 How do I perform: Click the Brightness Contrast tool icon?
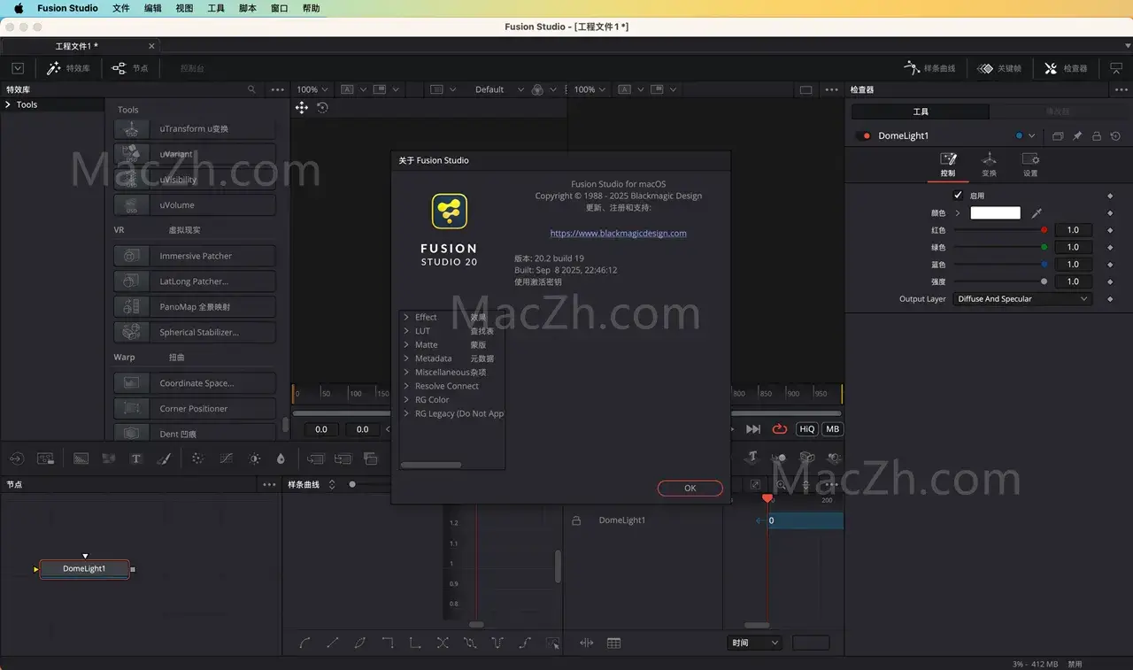click(x=255, y=458)
